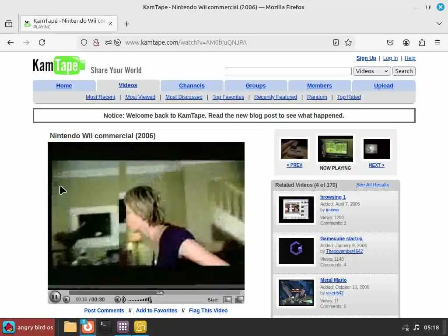Image resolution: width=448 pixels, height=336 pixels.
Task: Open the browsing 1 video thumbnail
Action: pos(296,210)
